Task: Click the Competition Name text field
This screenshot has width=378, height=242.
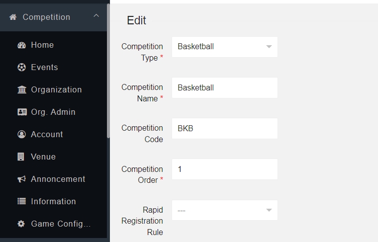Action: tap(224, 87)
